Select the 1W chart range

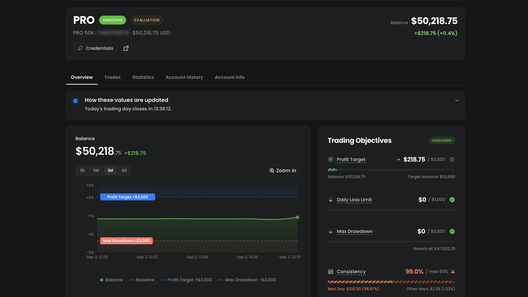click(96, 171)
